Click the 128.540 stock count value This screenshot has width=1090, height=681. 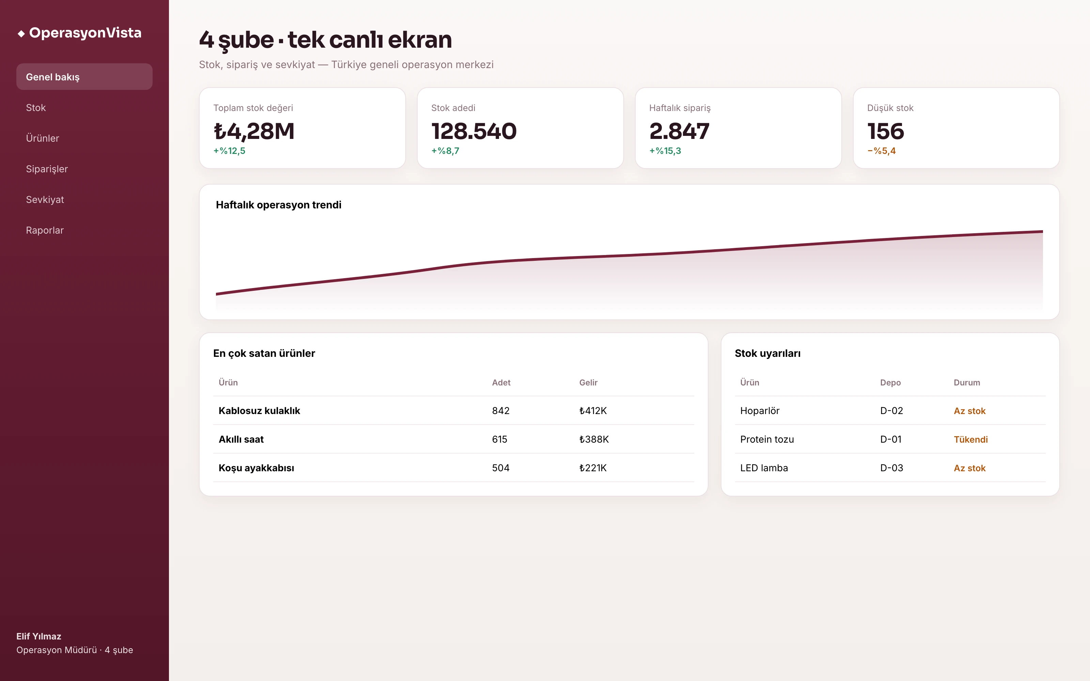pyautogui.click(x=474, y=131)
